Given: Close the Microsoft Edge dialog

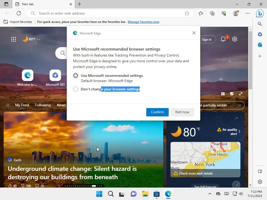Looking at the screenshot, I should pos(194,33).
